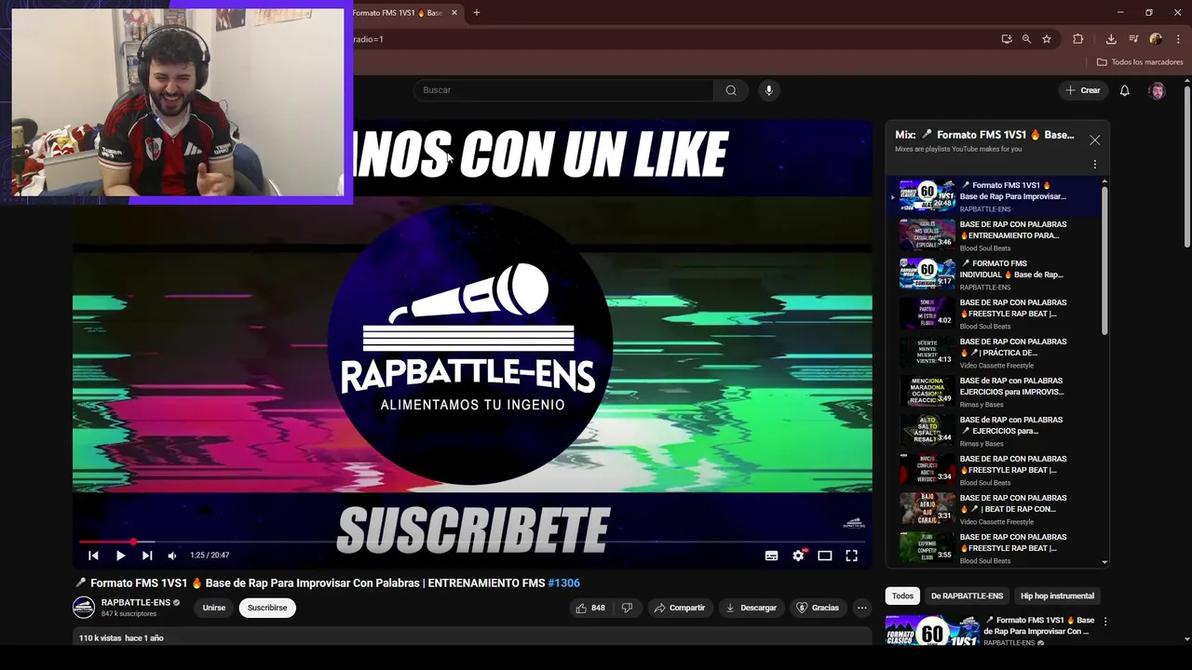Viewport: 1192px width, 670px height.
Task: Open Todos los marcadores folder
Action: pos(1140,62)
